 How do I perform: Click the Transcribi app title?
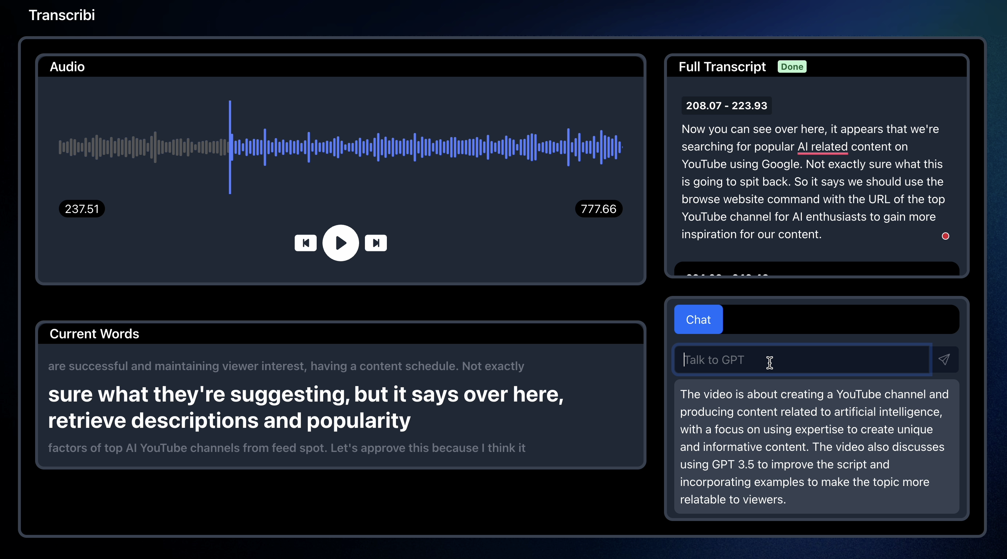coord(62,15)
